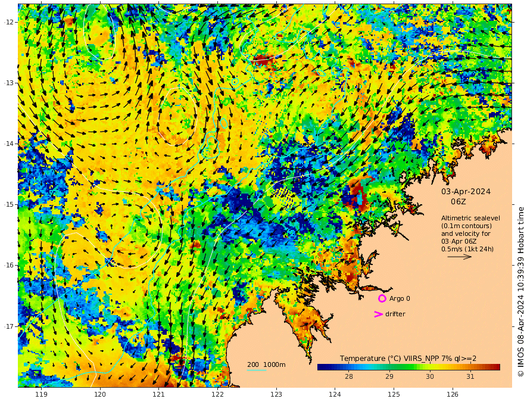This screenshot has width=524, height=405.
Task: Click longitude axis label 122
Action: pos(217,394)
